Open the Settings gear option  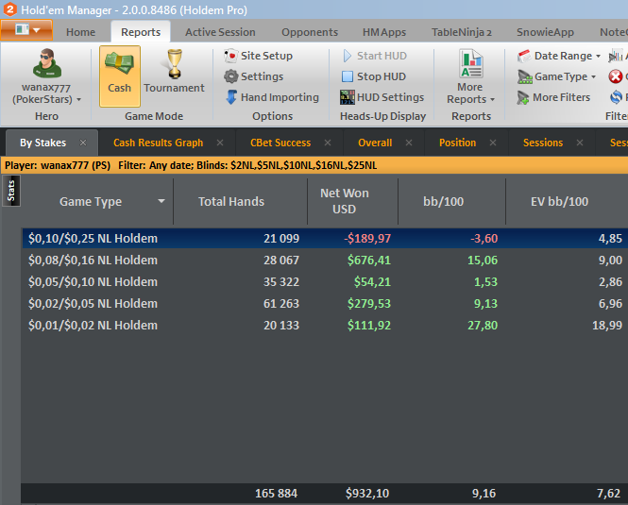(253, 76)
